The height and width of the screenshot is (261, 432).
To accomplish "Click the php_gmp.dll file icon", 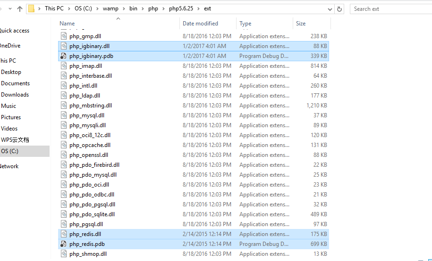I will pyautogui.click(x=64, y=36).
